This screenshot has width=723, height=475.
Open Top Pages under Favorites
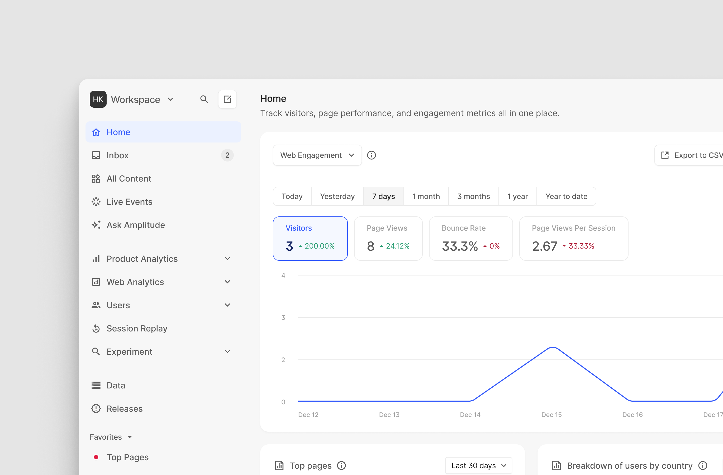tap(127, 457)
